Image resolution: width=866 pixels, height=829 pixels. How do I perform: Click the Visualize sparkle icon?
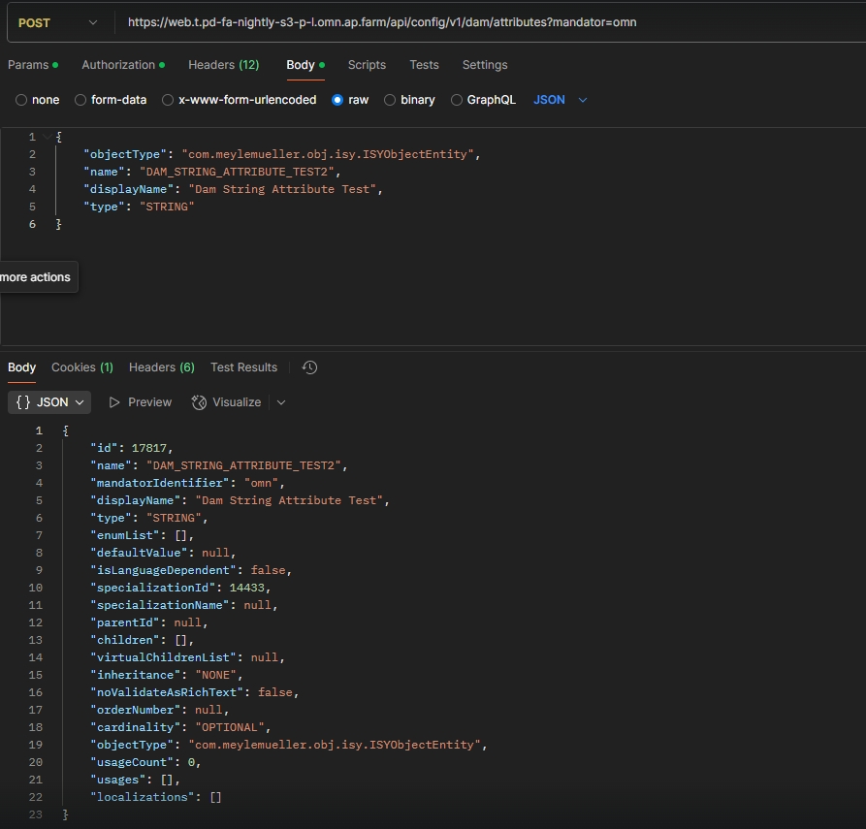[200, 402]
